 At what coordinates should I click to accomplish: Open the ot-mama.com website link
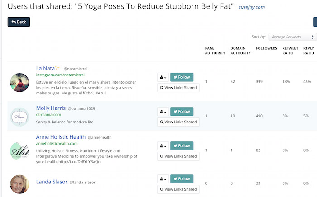click(x=48, y=114)
